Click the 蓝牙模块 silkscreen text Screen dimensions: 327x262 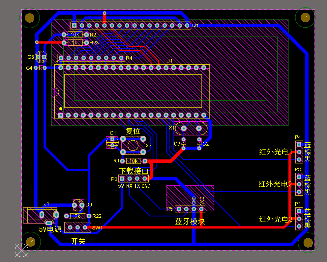pyautogui.click(x=190, y=222)
